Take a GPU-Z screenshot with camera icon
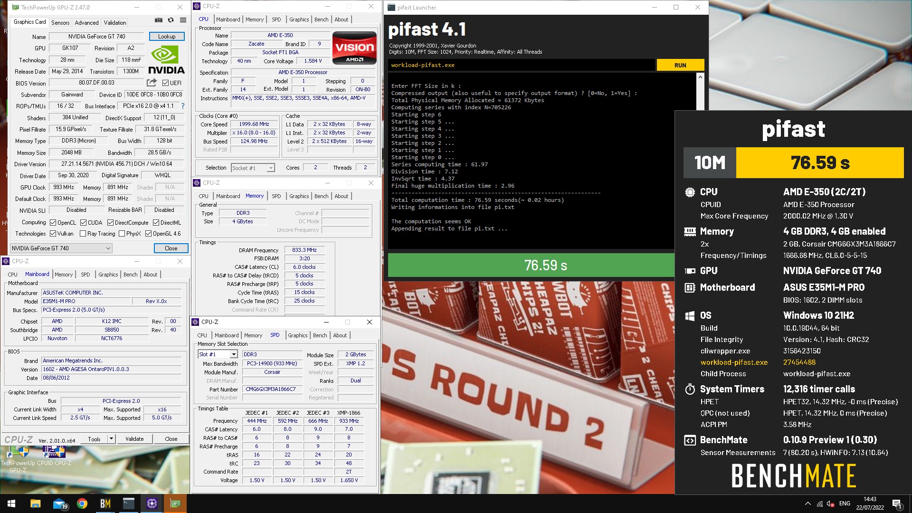912x513 pixels. point(159,20)
